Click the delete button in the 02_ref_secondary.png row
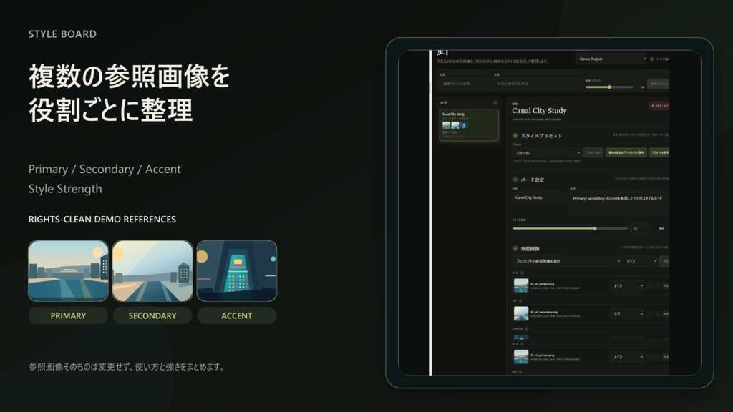 (x=666, y=314)
